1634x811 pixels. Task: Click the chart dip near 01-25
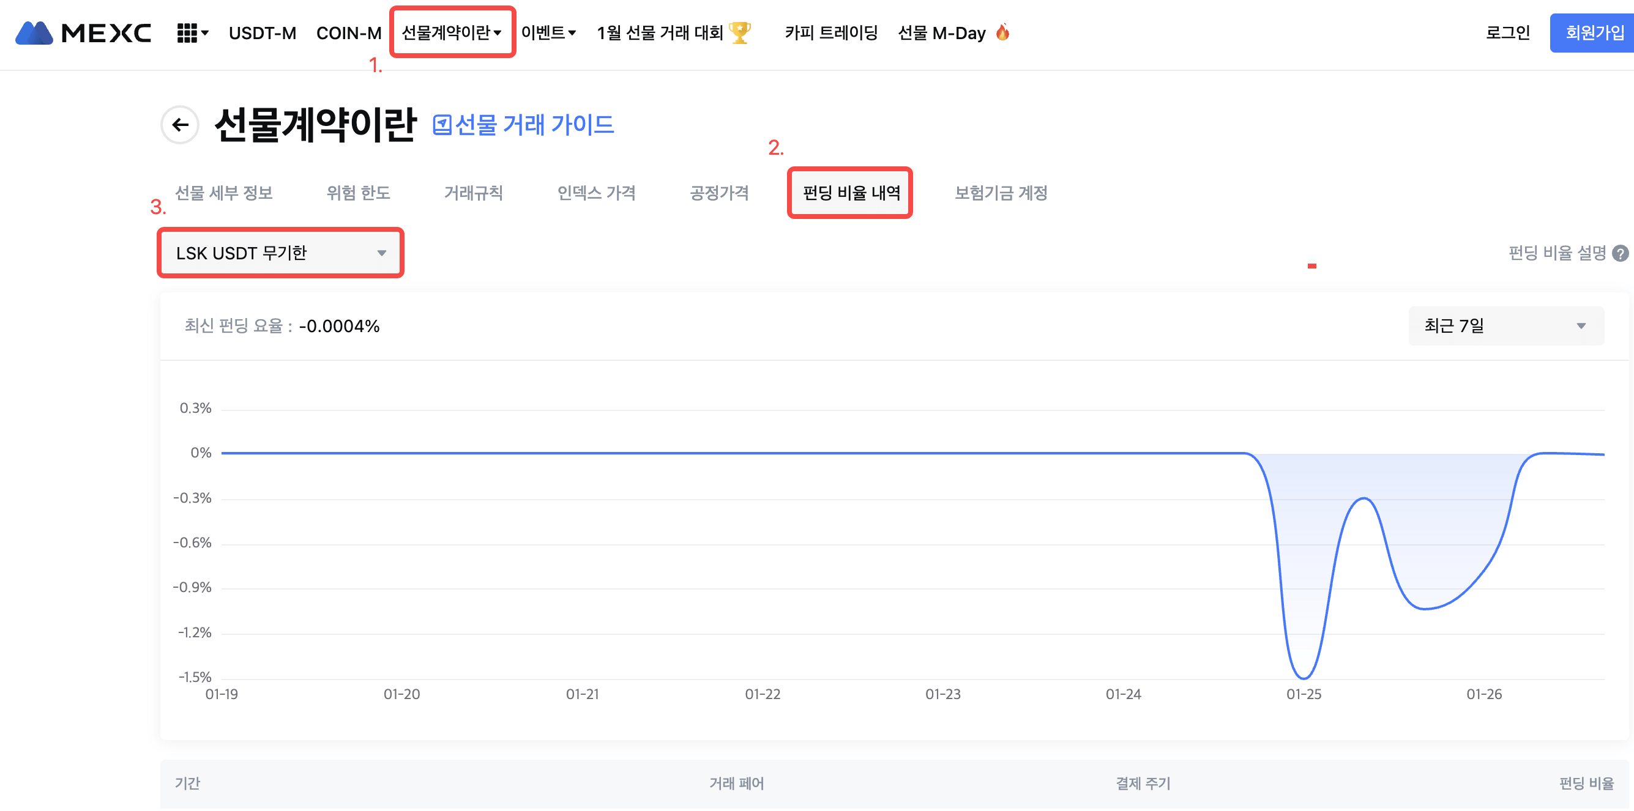point(1303,675)
